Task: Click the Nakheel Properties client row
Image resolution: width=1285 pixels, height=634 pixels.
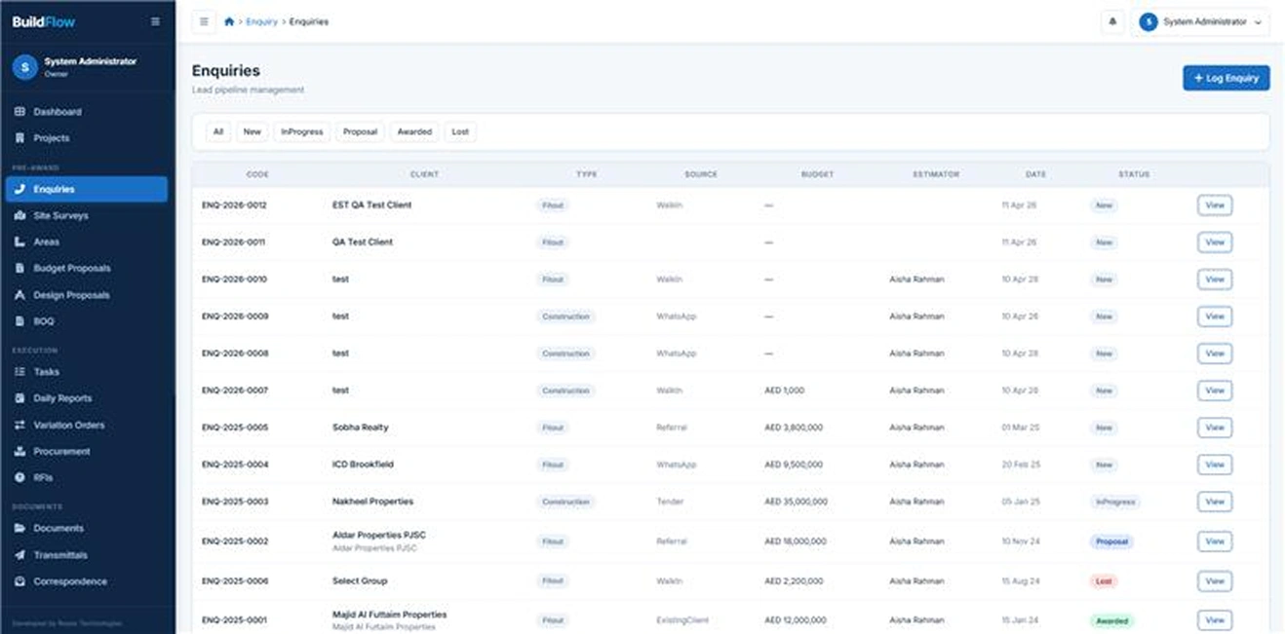Action: [372, 502]
